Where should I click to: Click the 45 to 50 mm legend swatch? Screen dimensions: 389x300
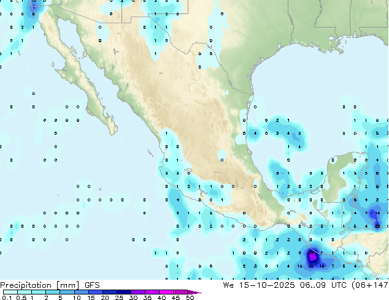coord(180,292)
